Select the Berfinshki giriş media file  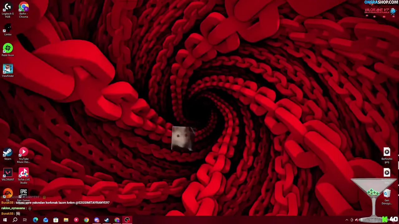[387, 156]
